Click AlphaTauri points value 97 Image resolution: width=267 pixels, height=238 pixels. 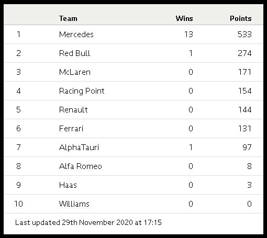click(x=247, y=148)
